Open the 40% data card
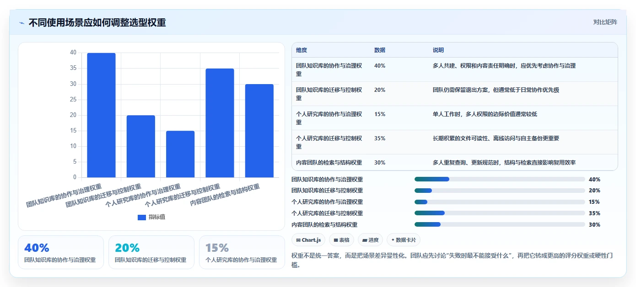The height and width of the screenshot is (287, 636). pos(61,252)
